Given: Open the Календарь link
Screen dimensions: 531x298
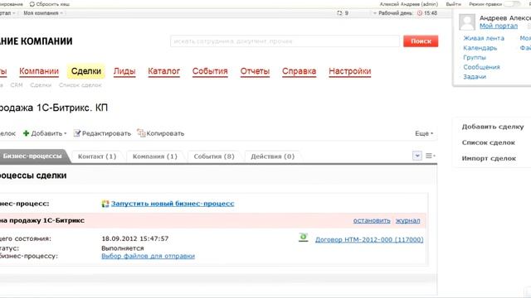Looking at the screenshot, I should pyautogui.click(x=480, y=48).
